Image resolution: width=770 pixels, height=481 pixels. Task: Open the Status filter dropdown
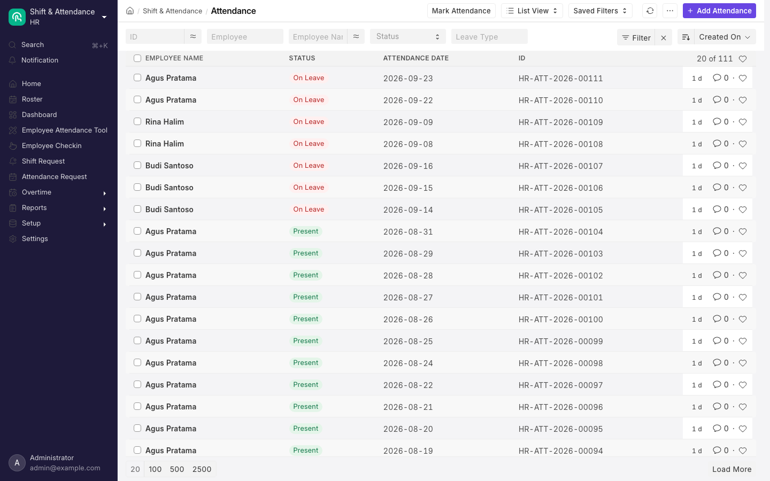[x=408, y=36]
